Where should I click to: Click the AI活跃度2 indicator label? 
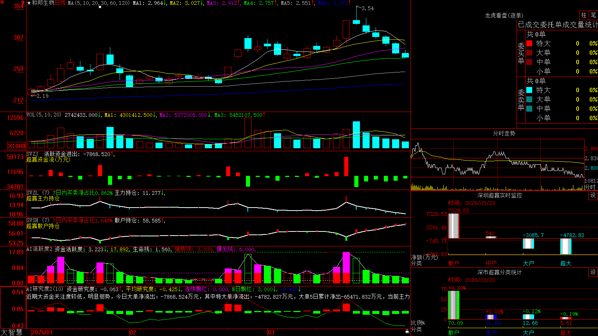pos(39,249)
